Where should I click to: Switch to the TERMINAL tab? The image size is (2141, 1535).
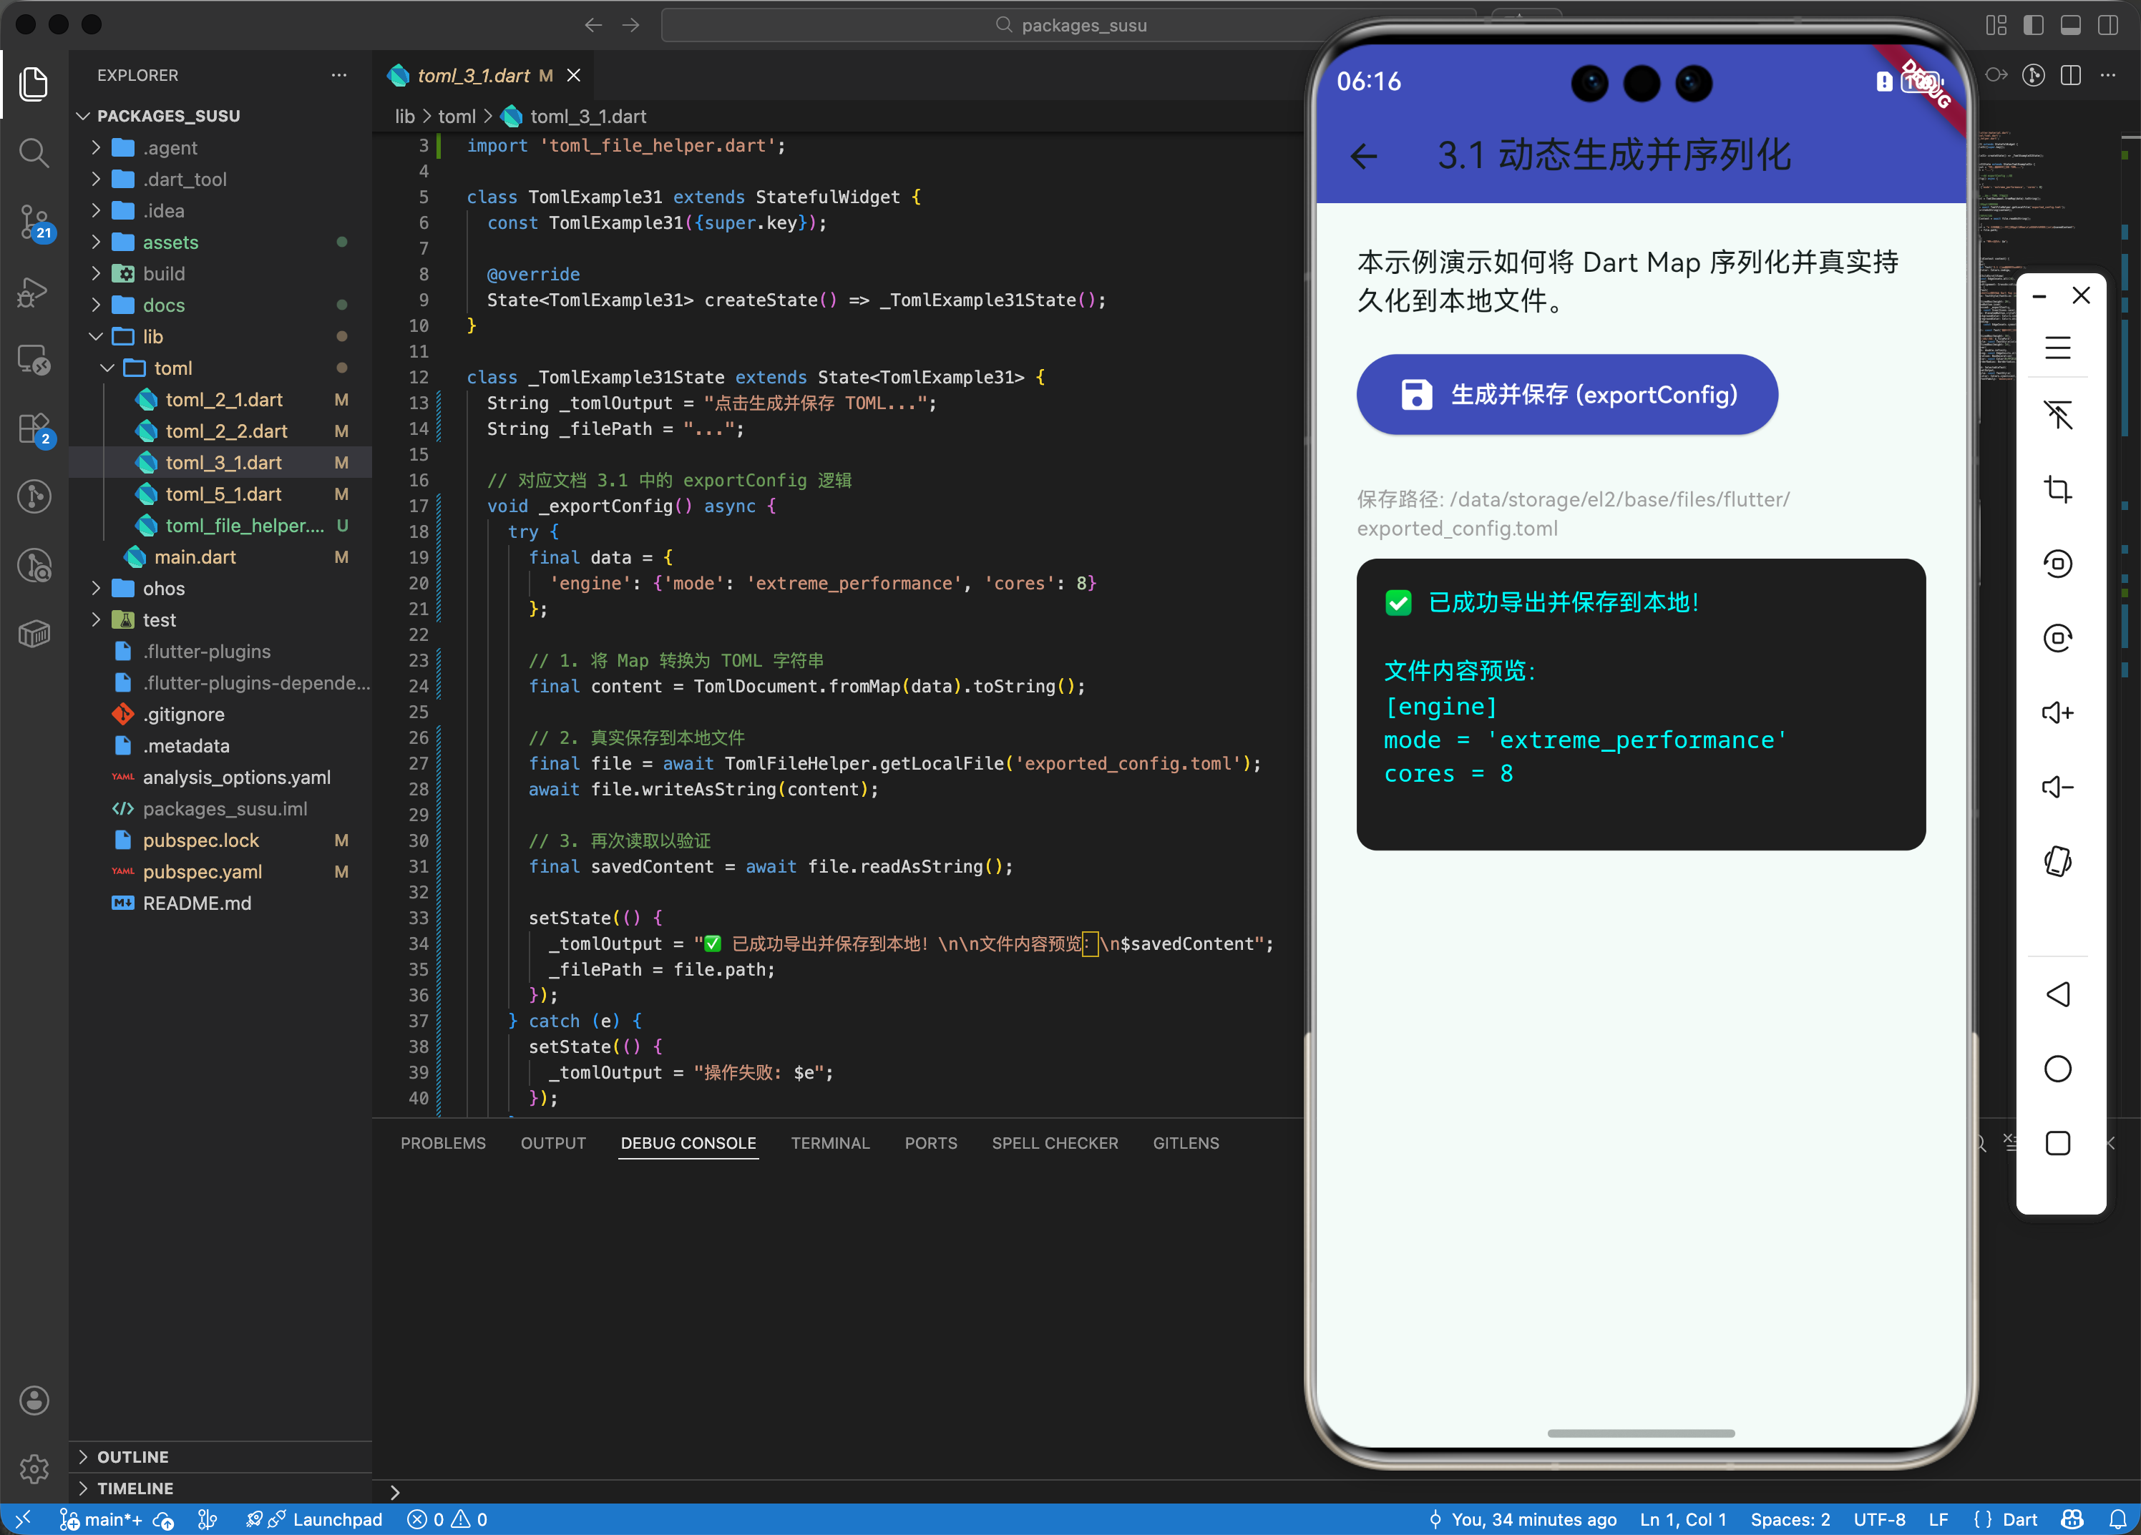829,1142
